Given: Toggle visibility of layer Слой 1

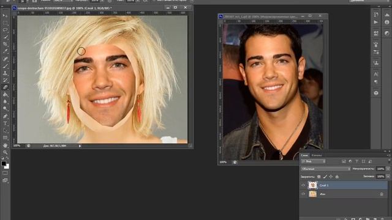Looking at the screenshot, I should (303, 185).
